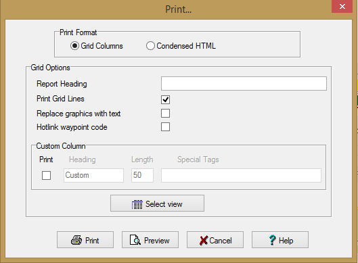The width and height of the screenshot is (358, 263).
Task: Click the magnifier page icon on Preview
Action: point(135,240)
